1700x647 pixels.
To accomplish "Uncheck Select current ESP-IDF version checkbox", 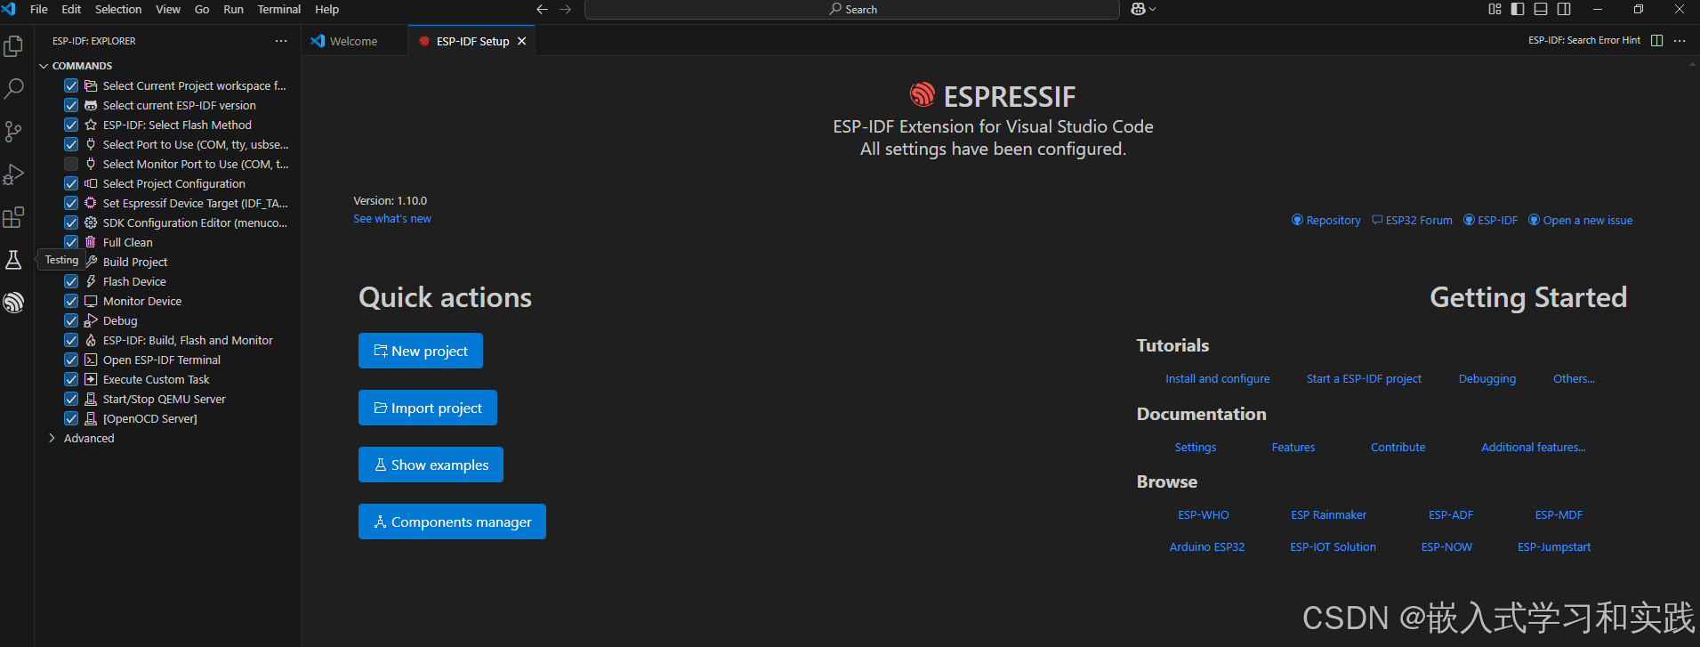I will 71,105.
